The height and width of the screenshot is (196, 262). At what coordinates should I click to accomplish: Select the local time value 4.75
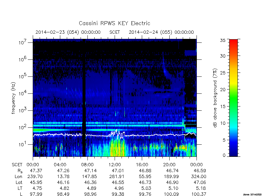[x=37, y=188]
